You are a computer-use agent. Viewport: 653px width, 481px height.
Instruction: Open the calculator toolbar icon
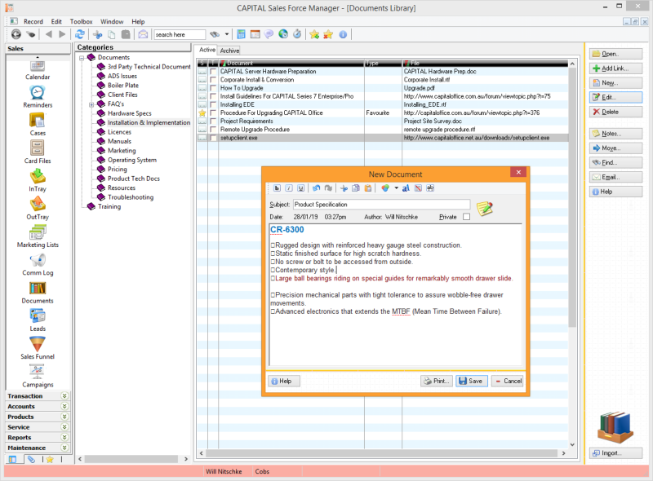pyautogui.click(x=241, y=34)
